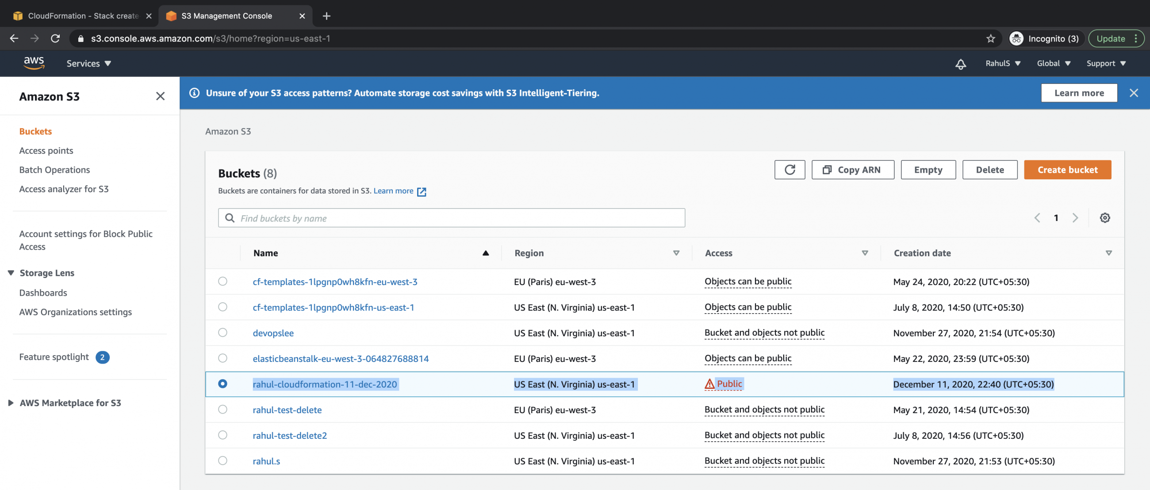Open Feature spotlight in sidebar
This screenshot has height=490, width=1150.
pos(54,357)
